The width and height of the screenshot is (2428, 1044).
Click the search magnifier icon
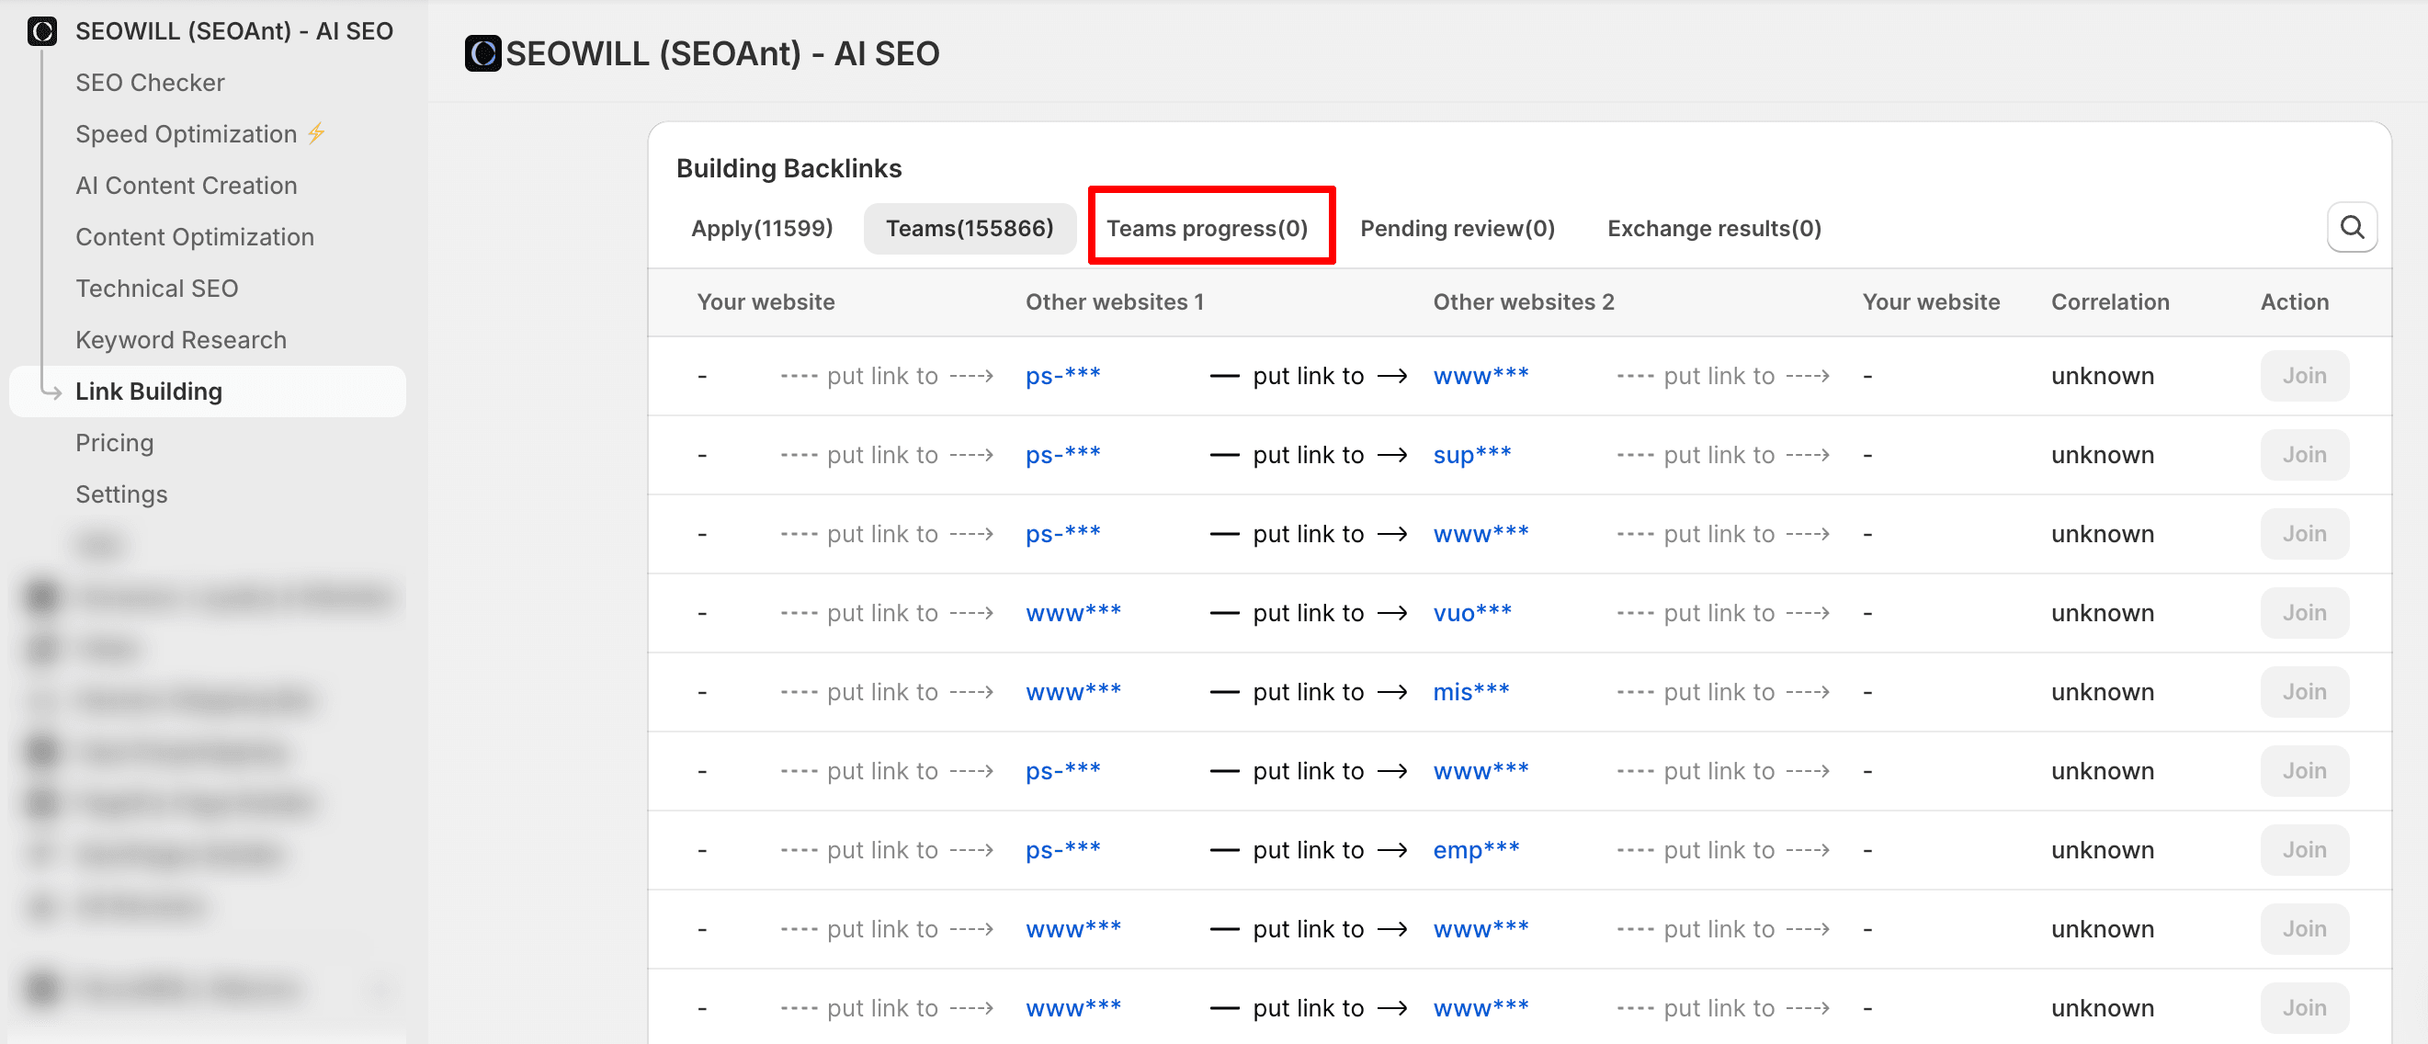[2351, 227]
